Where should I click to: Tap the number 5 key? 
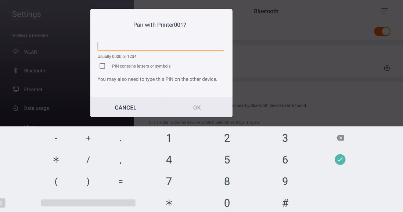227,159
